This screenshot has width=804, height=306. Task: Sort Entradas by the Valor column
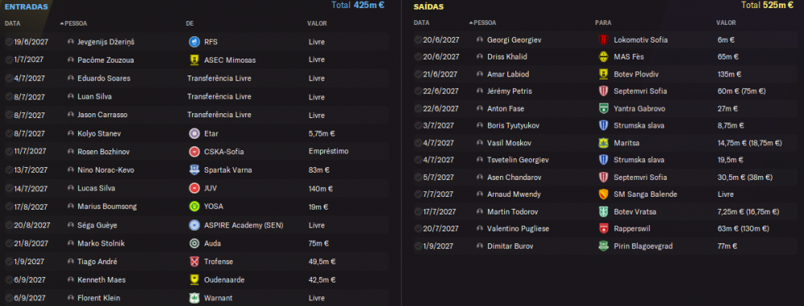click(x=317, y=23)
